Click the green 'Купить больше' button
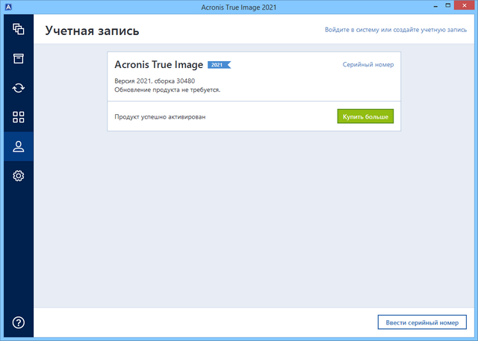 365,116
